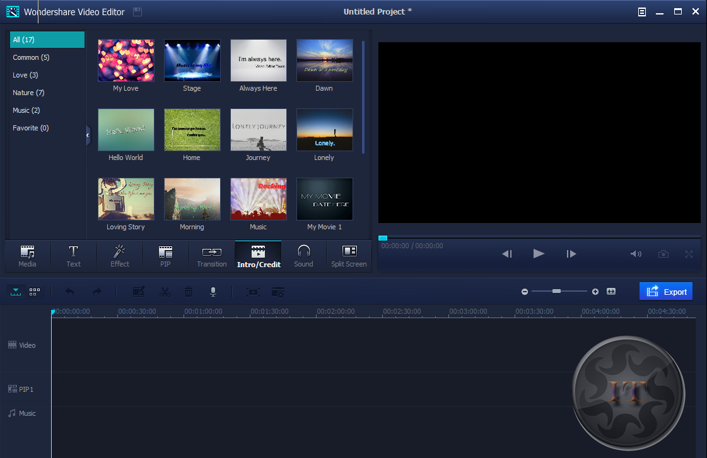
Task: Zoom out the timeline with minus control
Action: [x=525, y=291]
